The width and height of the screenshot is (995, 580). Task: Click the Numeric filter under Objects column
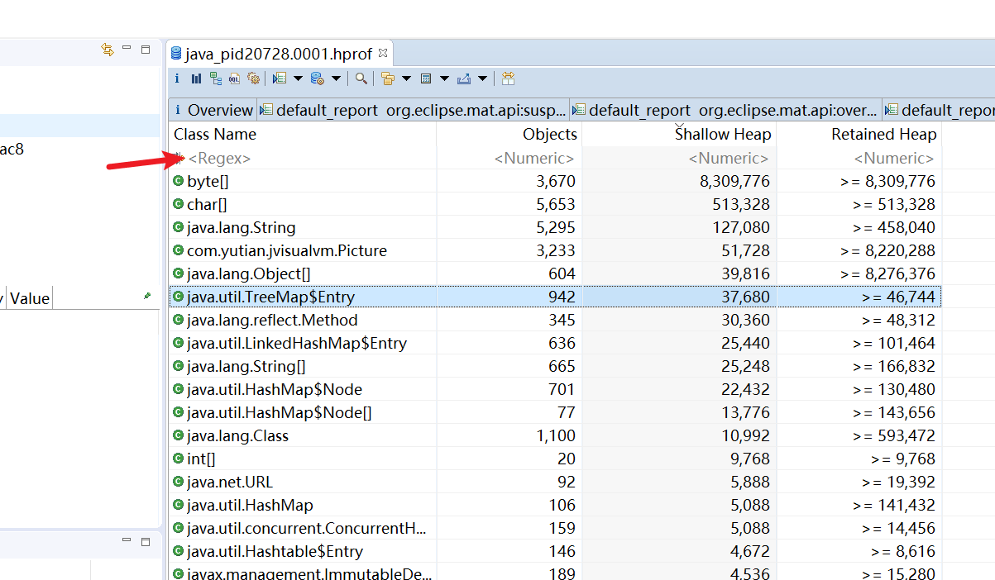coord(533,158)
